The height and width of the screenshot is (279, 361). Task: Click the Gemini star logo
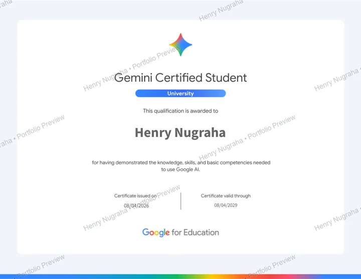[x=180, y=45]
